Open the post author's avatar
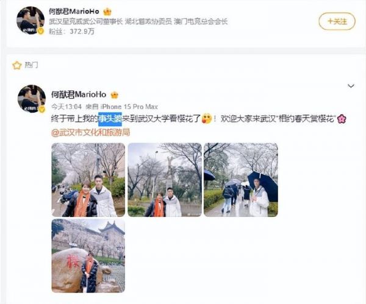 (x=32, y=99)
